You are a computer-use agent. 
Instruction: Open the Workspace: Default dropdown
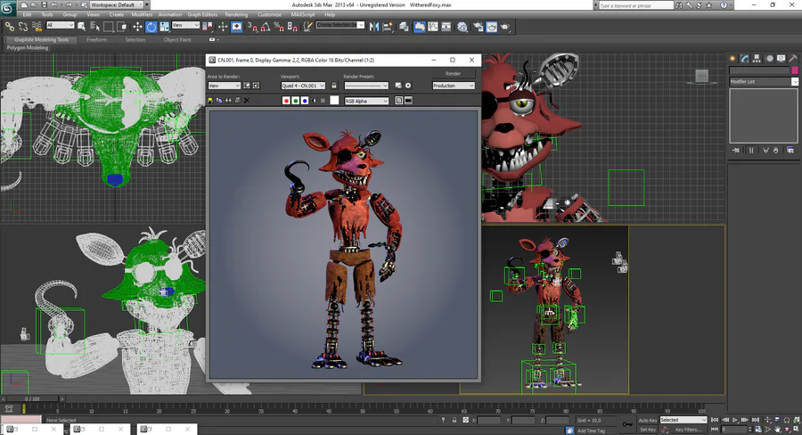tap(116, 4)
